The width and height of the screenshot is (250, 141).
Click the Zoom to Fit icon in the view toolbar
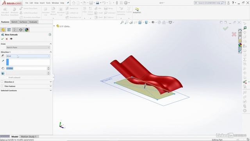pyautogui.click(x=122, y=22)
